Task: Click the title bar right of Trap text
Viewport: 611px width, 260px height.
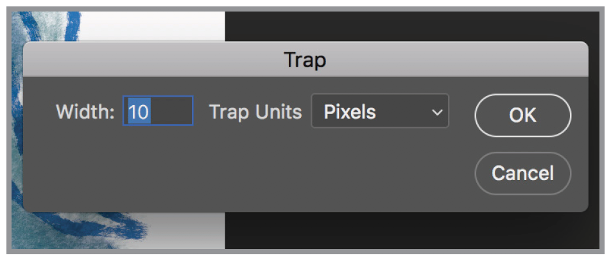Action: 449,60
